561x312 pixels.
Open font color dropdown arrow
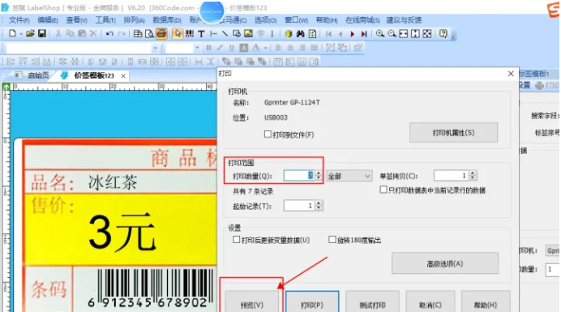(265, 48)
